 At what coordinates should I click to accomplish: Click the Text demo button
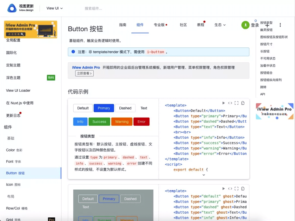coord(144,108)
